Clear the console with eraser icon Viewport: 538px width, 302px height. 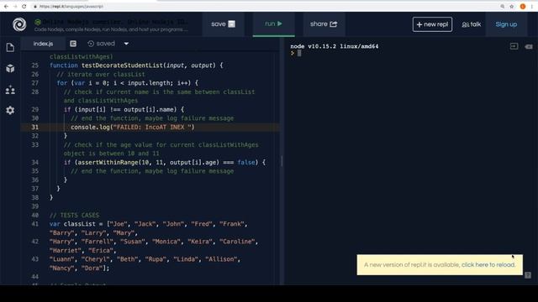click(529, 46)
